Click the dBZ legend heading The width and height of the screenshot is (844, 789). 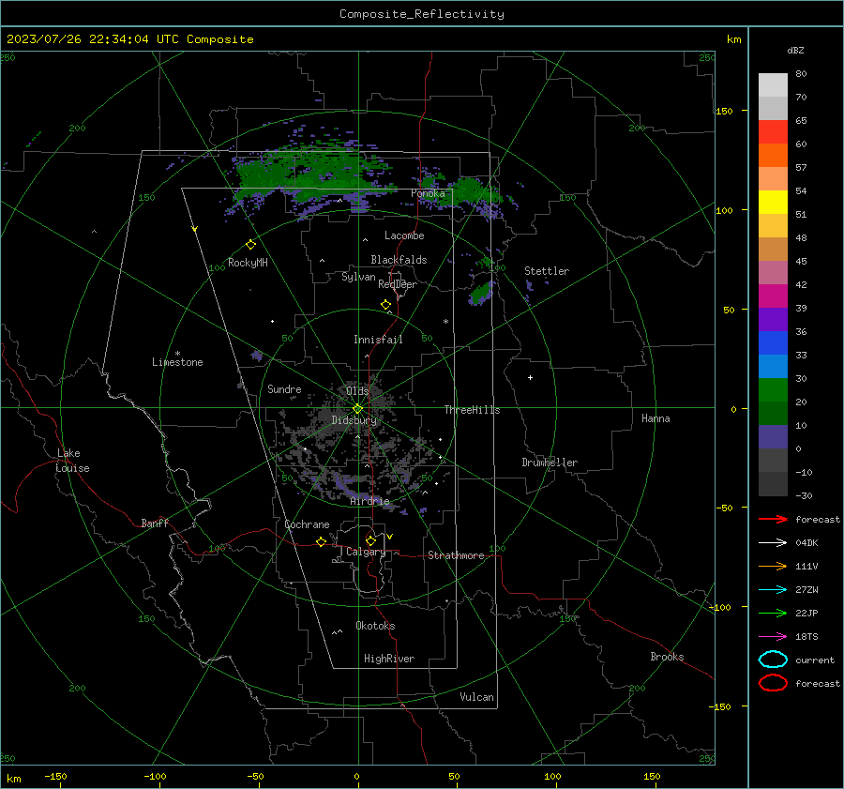(x=795, y=50)
